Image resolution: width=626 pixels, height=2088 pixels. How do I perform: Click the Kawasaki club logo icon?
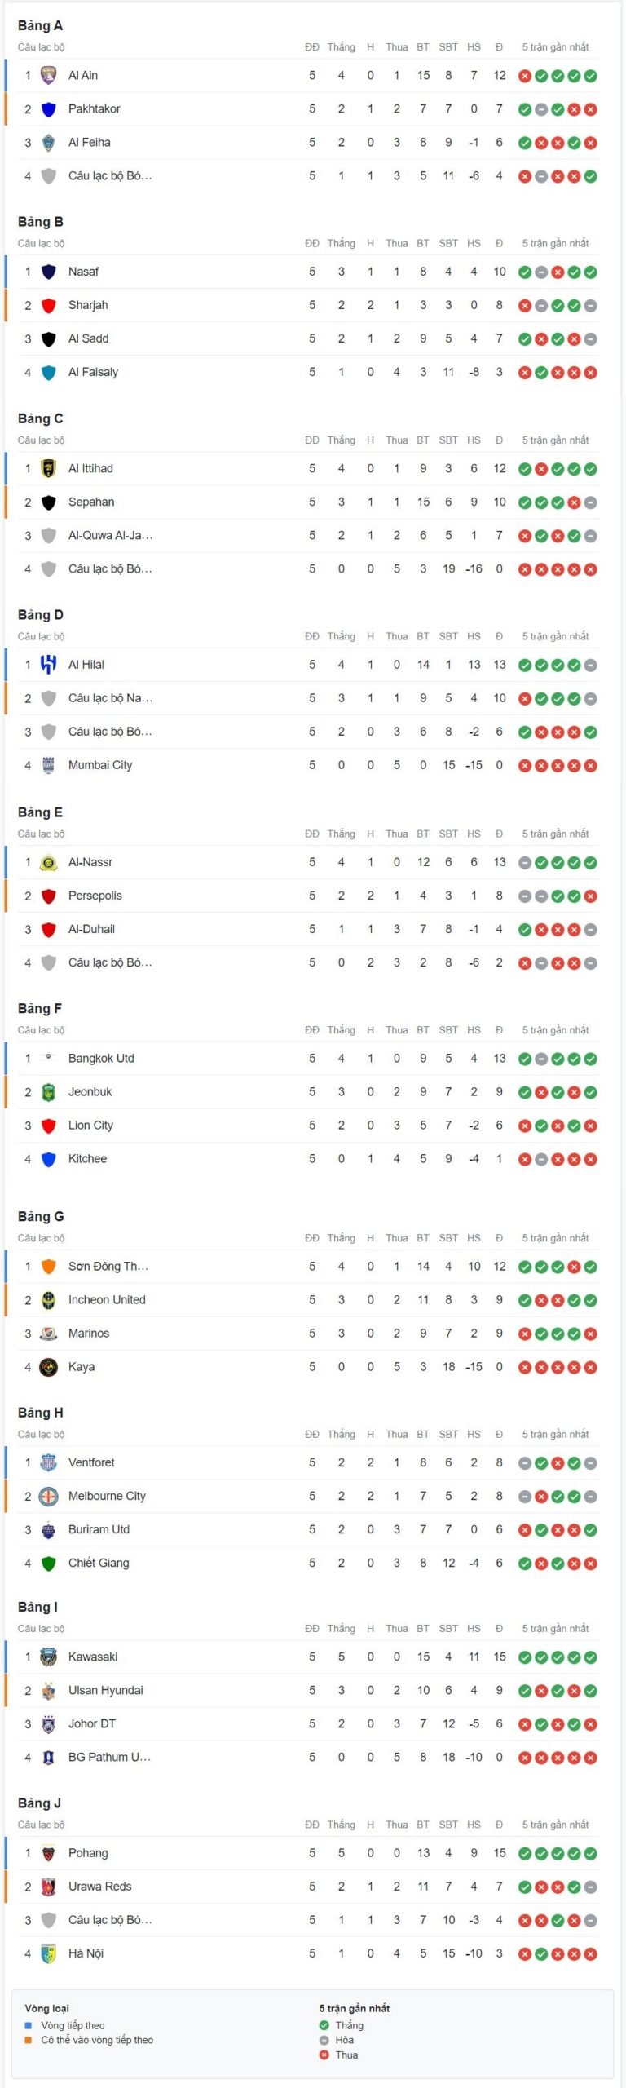click(x=48, y=1657)
